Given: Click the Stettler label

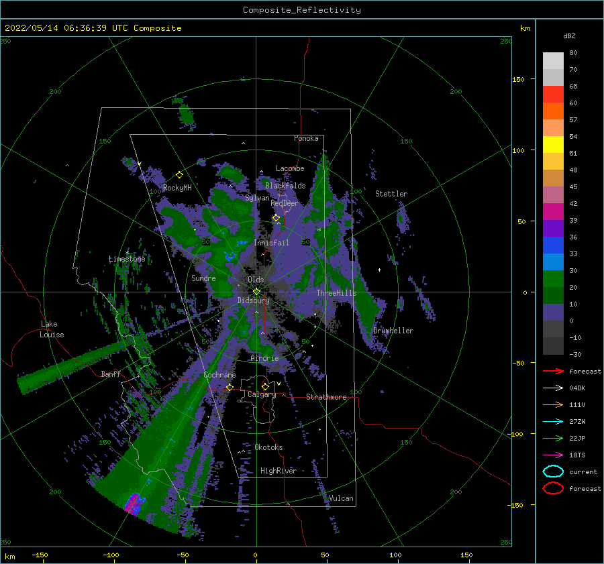Looking at the screenshot, I should pyautogui.click(x=391, y=194).
